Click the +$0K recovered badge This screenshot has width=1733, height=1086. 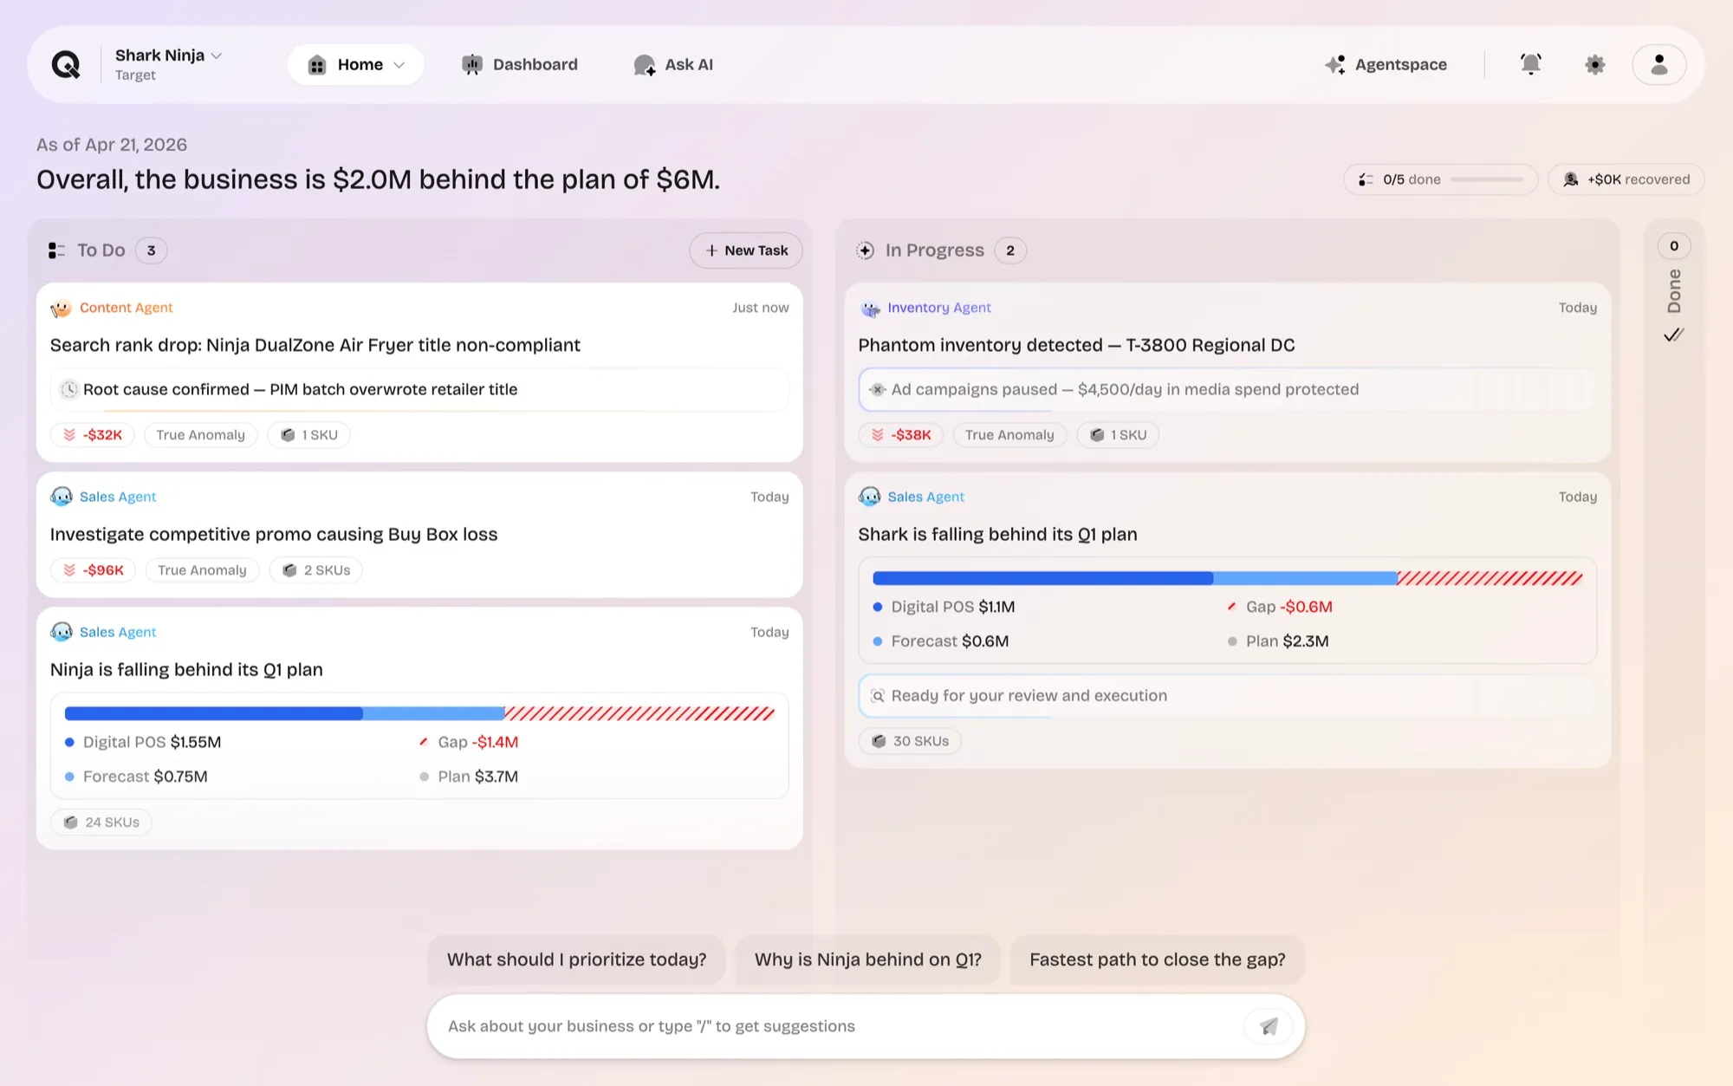pyautogui.click(x=1626, y=179)
